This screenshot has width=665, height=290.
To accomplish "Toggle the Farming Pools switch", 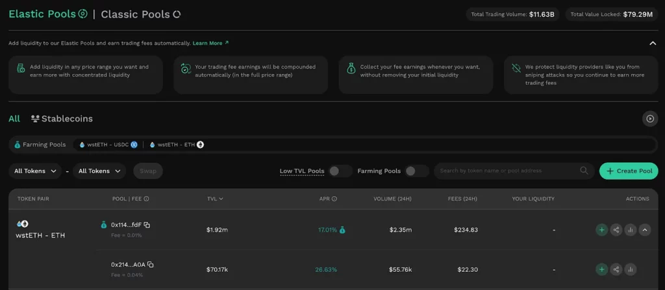I will point(417,171).
